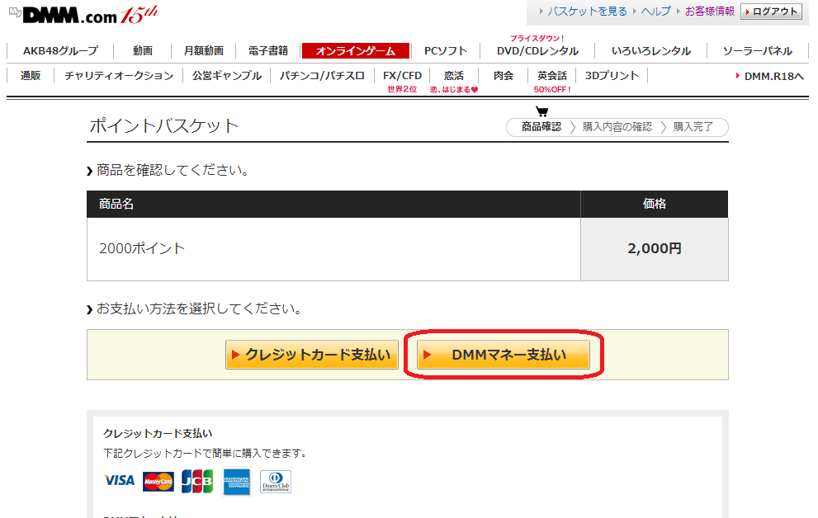Click the VISA card logo

pos(120,481)
